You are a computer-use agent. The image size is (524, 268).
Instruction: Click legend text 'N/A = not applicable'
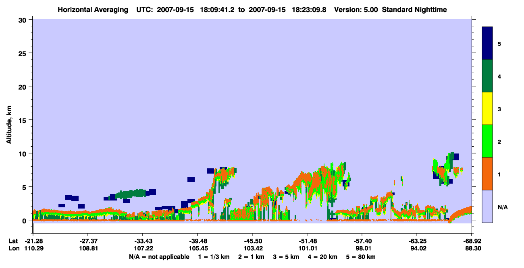coord(159,257)
